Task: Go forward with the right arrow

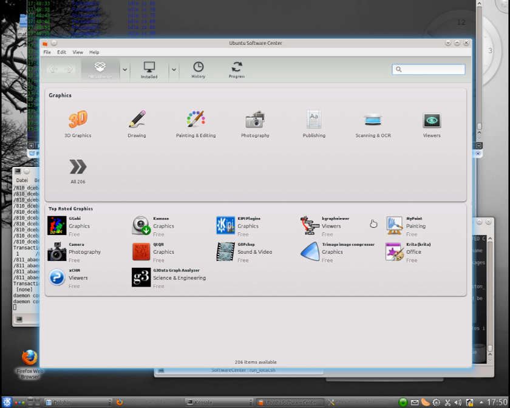Action: (68, 69)
